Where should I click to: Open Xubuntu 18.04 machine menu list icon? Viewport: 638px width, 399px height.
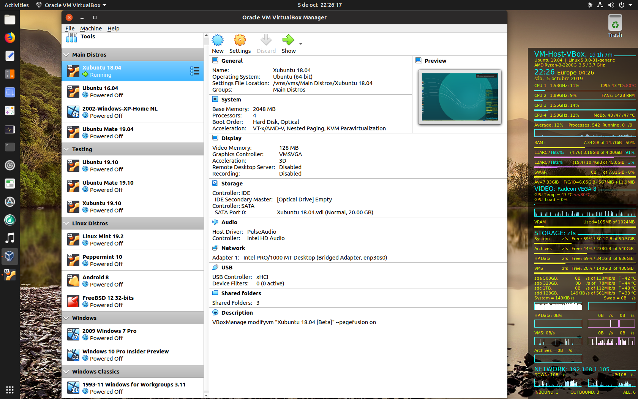[x=194, y=71]
